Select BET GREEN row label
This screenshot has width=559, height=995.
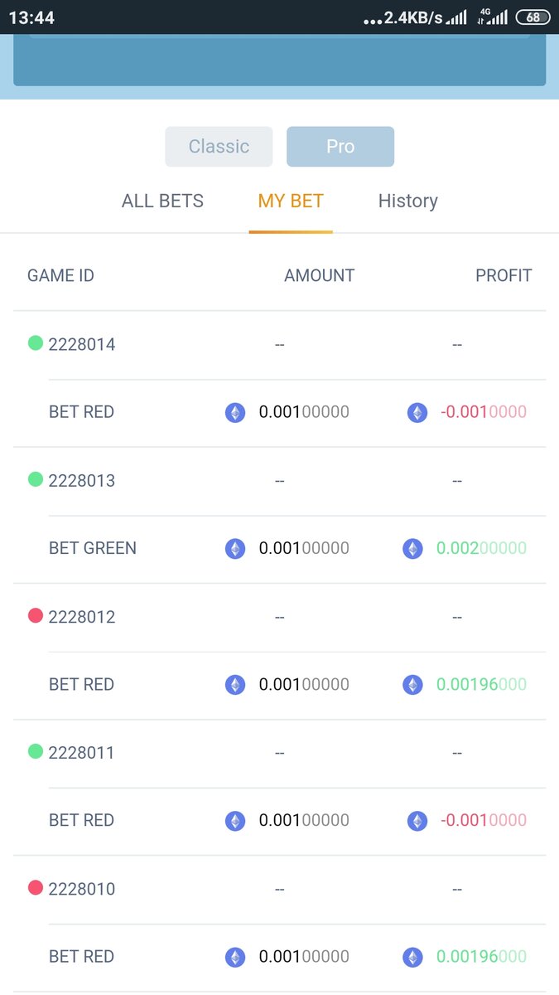tap(93, 548)
